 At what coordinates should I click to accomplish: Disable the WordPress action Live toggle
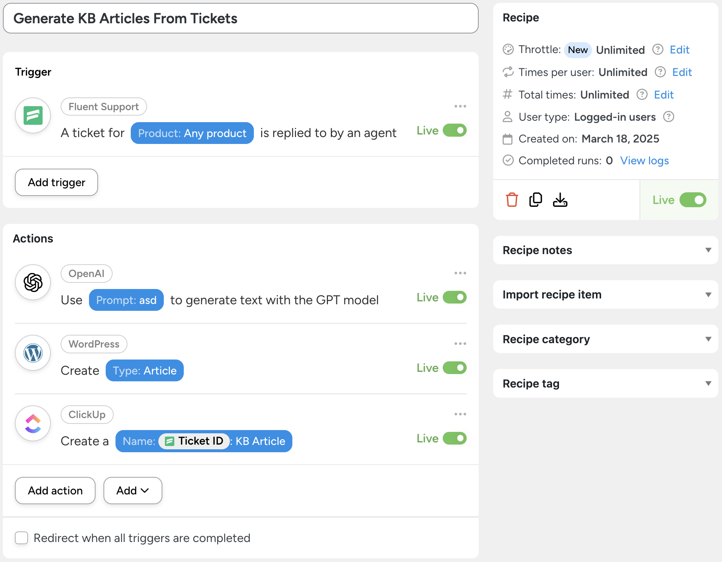tap(454, 368)
